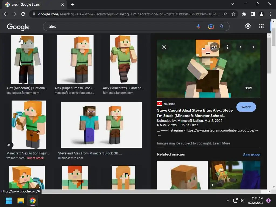The height and width of the screenshot is (207, 276).
Task: Open clock showing 7:41 AM
Action: (x=256, y=201)
